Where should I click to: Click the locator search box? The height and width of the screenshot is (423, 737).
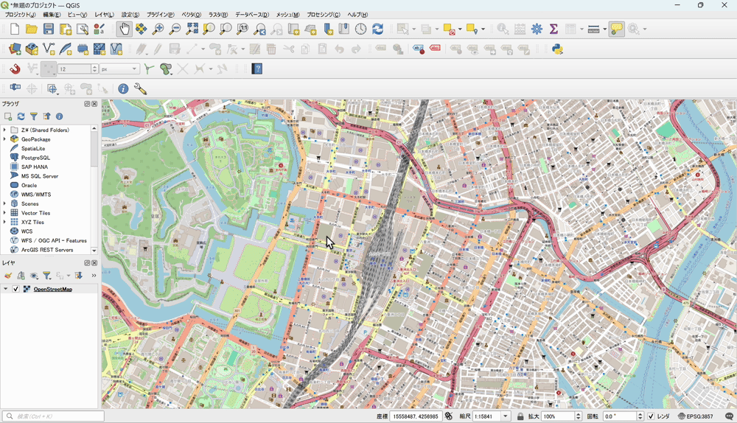point(53,416)
